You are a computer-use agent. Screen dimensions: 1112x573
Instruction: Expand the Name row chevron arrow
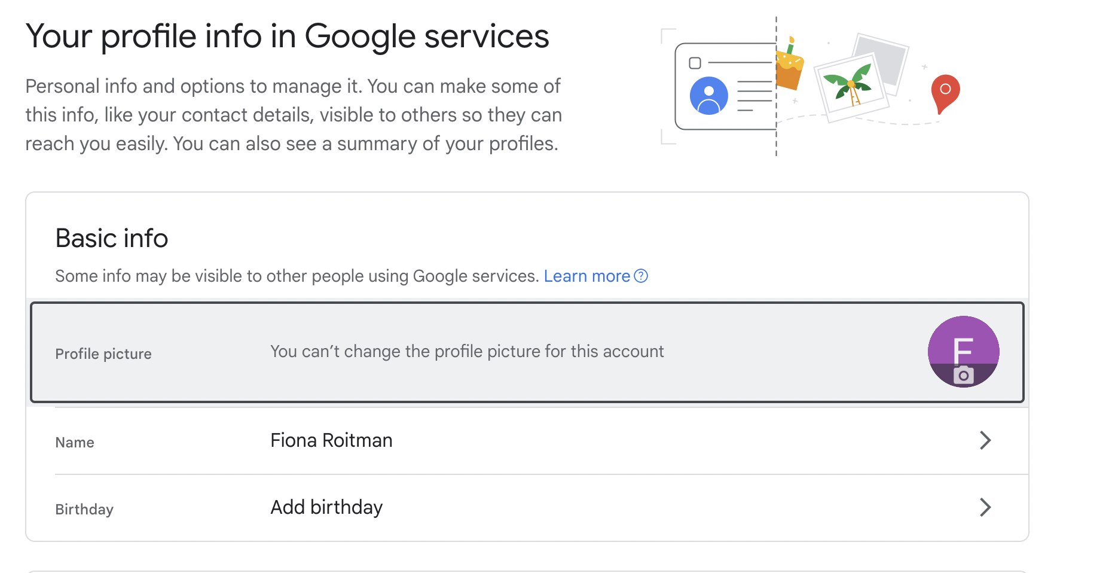985,440
